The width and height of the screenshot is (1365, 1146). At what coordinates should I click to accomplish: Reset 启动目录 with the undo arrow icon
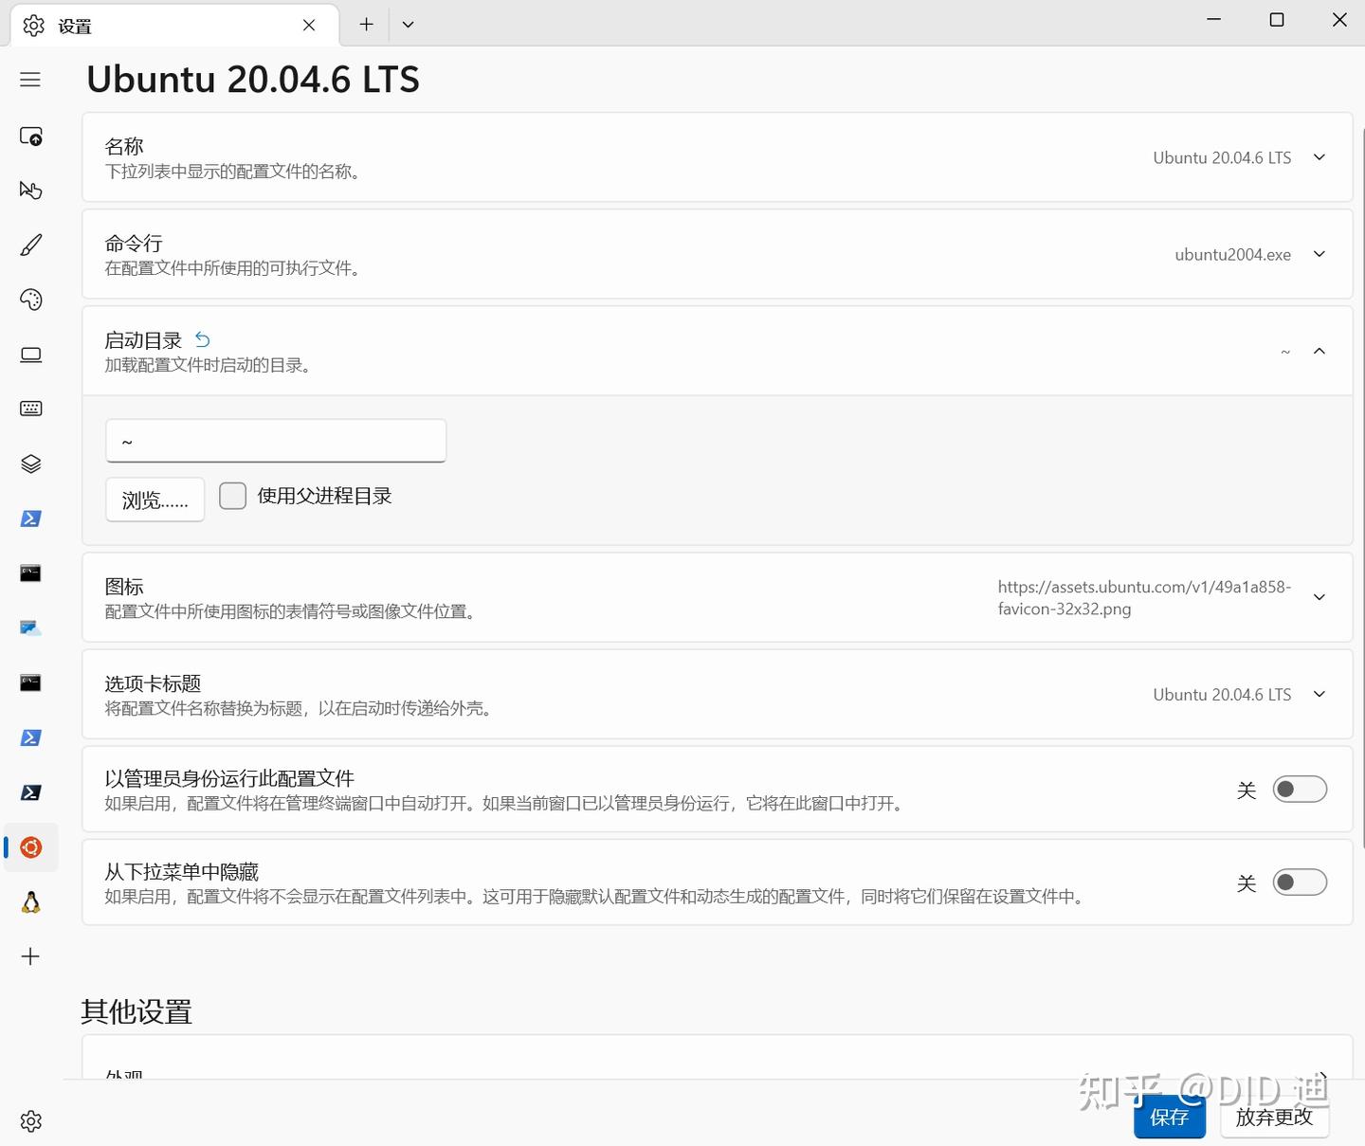pos(202,338)
